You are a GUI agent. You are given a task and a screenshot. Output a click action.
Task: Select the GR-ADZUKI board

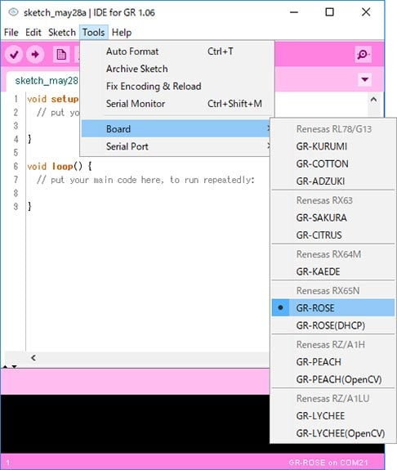[333, 181]
